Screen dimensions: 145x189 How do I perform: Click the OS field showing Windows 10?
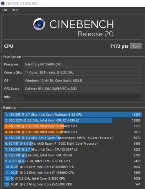point(83,80)
